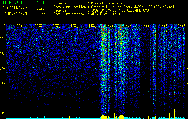Click the 1428 time marker
Viewport: 188px width, 119px height.
click(x=146, y=26)
